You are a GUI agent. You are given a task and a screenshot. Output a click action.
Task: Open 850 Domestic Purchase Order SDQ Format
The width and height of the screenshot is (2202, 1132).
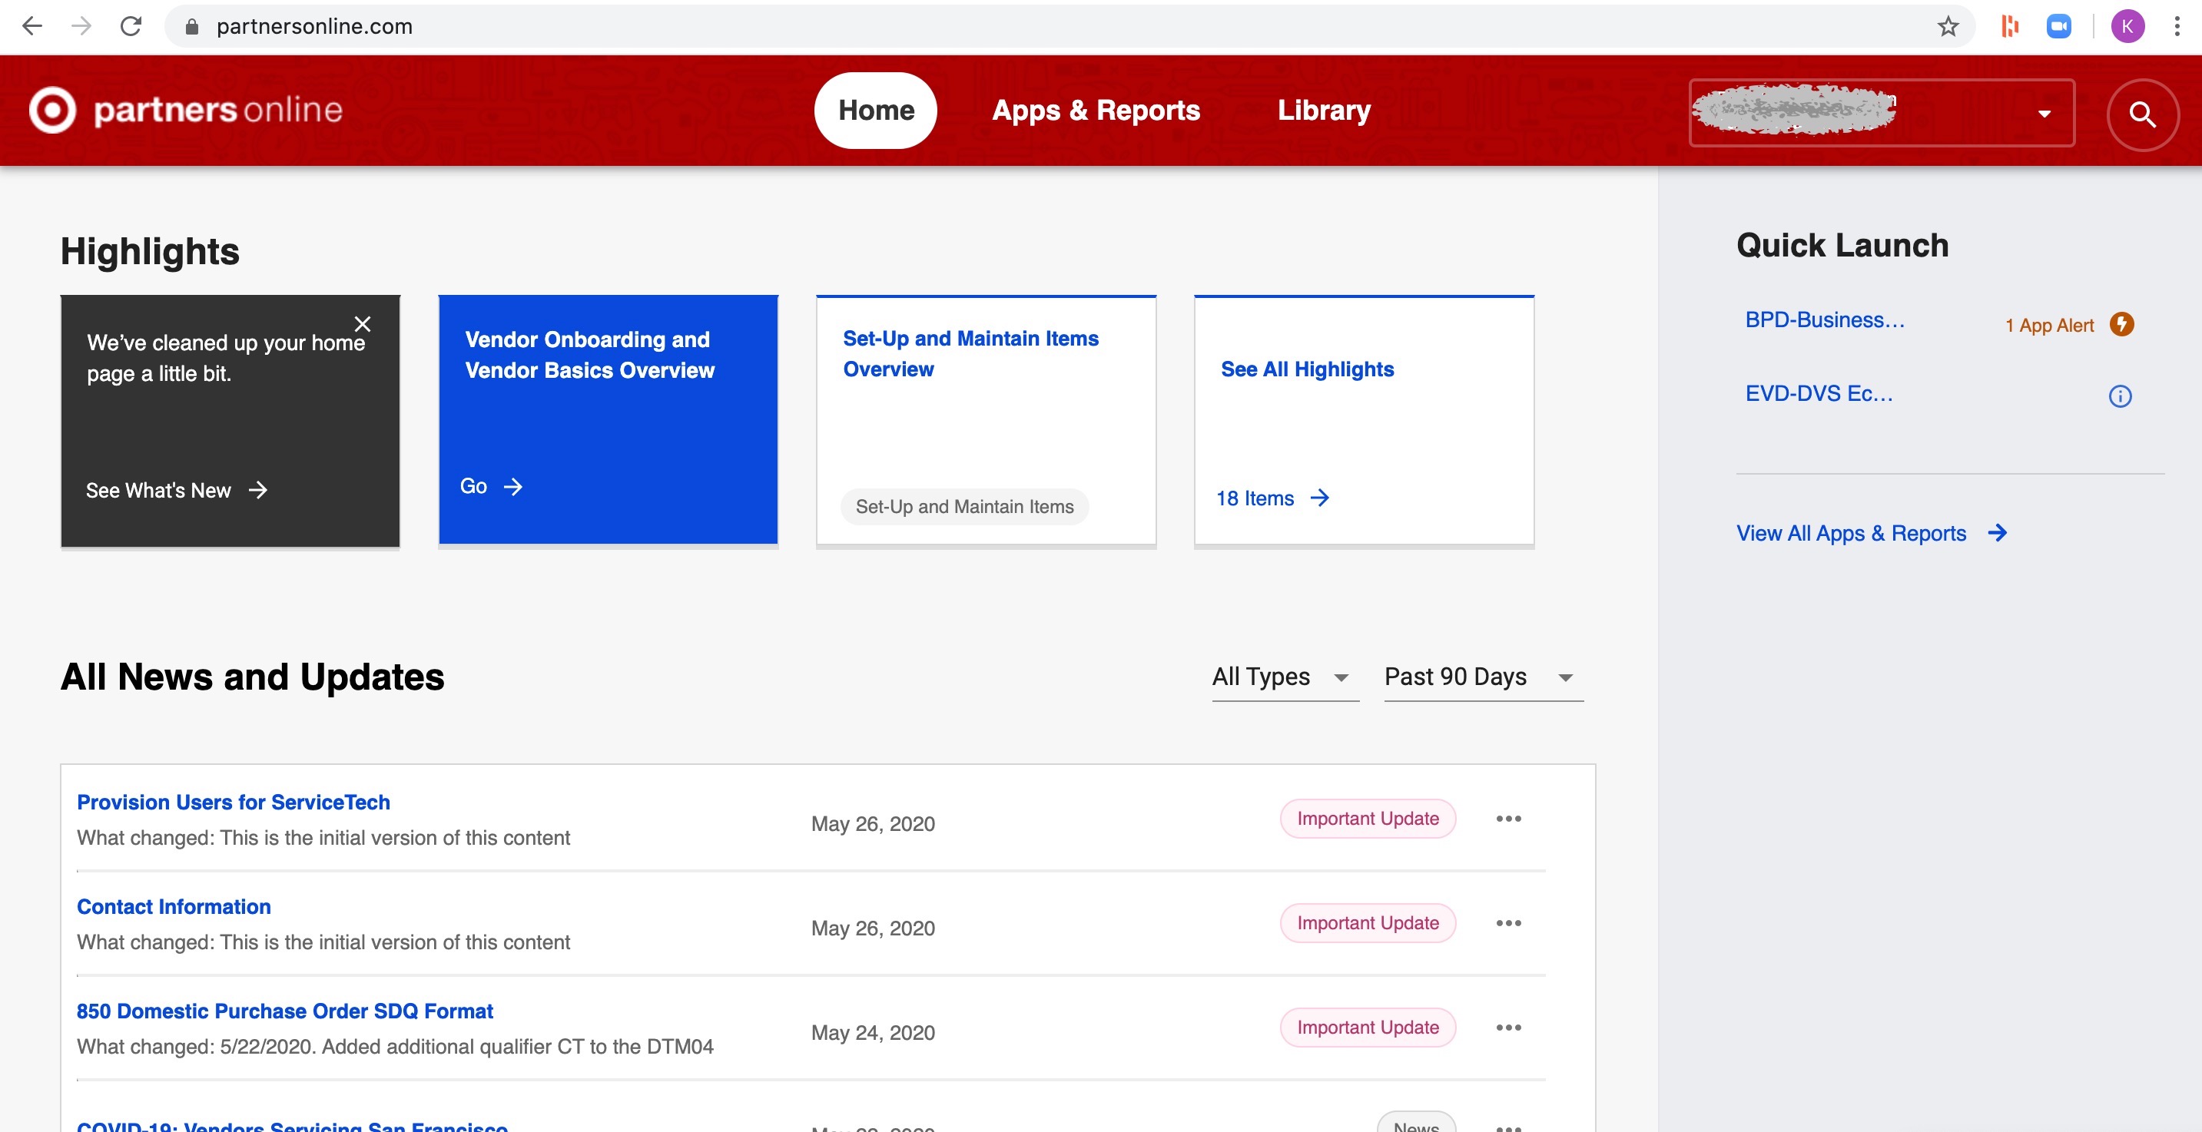tap(284, 1011)
